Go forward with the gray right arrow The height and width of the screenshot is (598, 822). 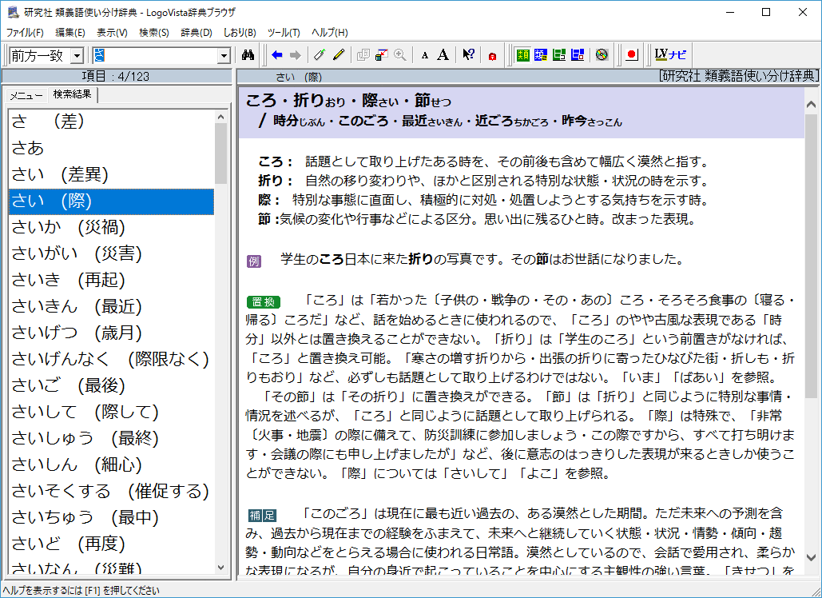pyautogui.click(x=295, y=54)
